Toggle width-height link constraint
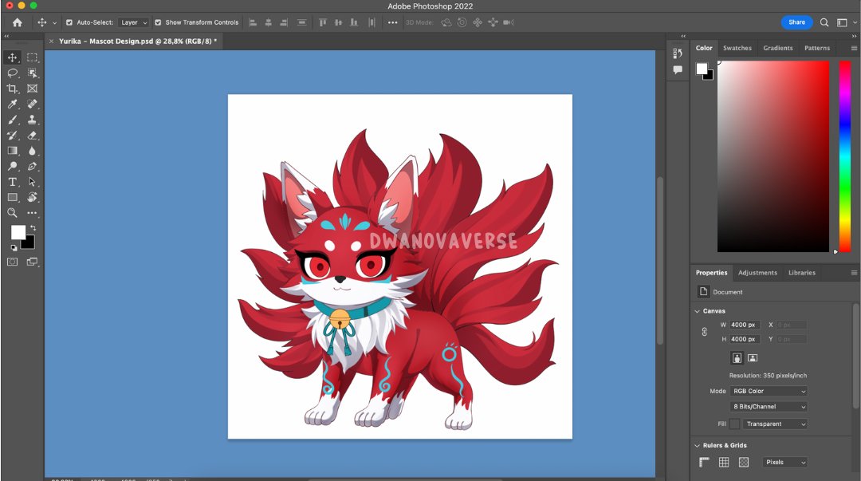 (705, 332)
